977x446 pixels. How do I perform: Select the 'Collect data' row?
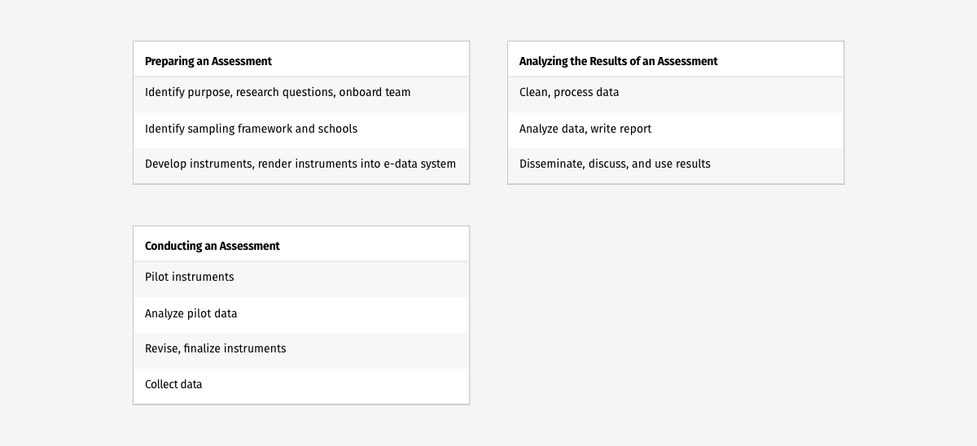(301, 386)
